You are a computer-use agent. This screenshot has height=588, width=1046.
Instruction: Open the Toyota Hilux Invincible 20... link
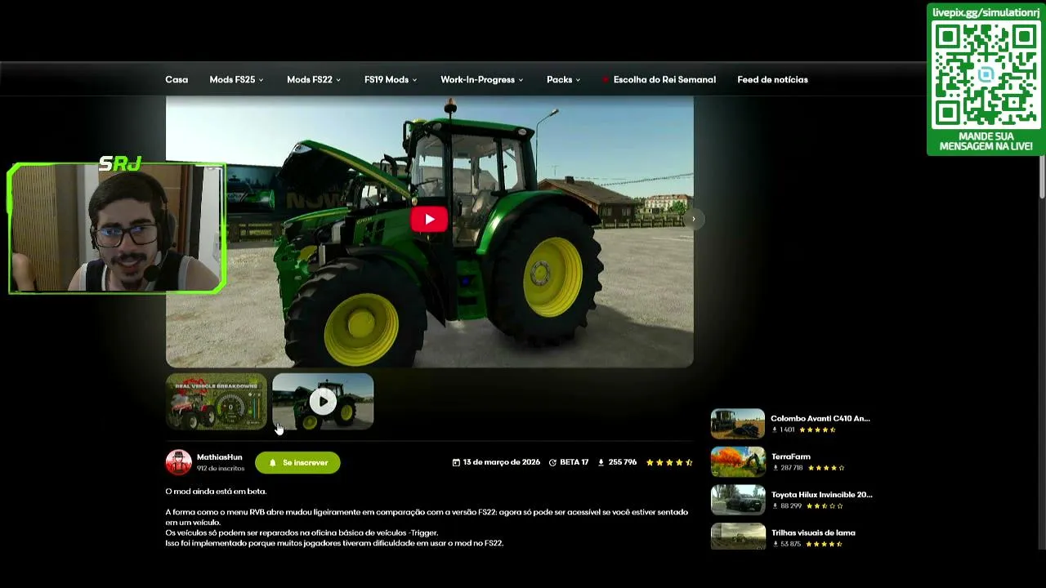(821, 494)
